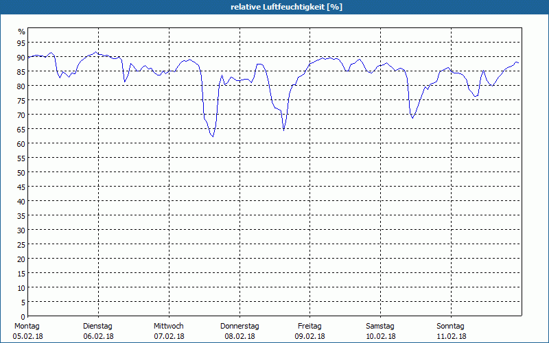Click the humidity dip on Samstag

pos(413,118)
